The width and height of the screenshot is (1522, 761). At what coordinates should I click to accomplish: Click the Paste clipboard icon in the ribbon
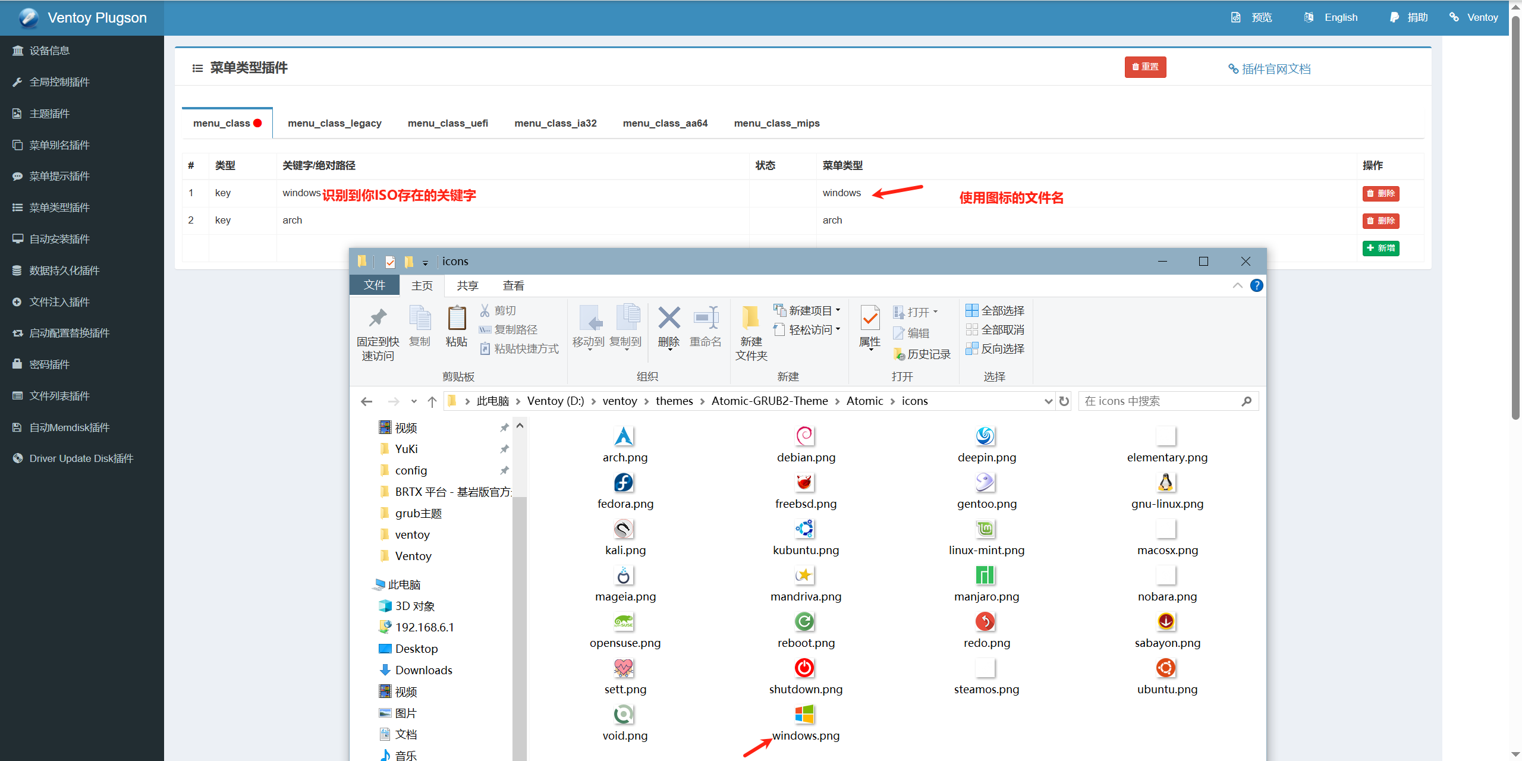(457, 317)
